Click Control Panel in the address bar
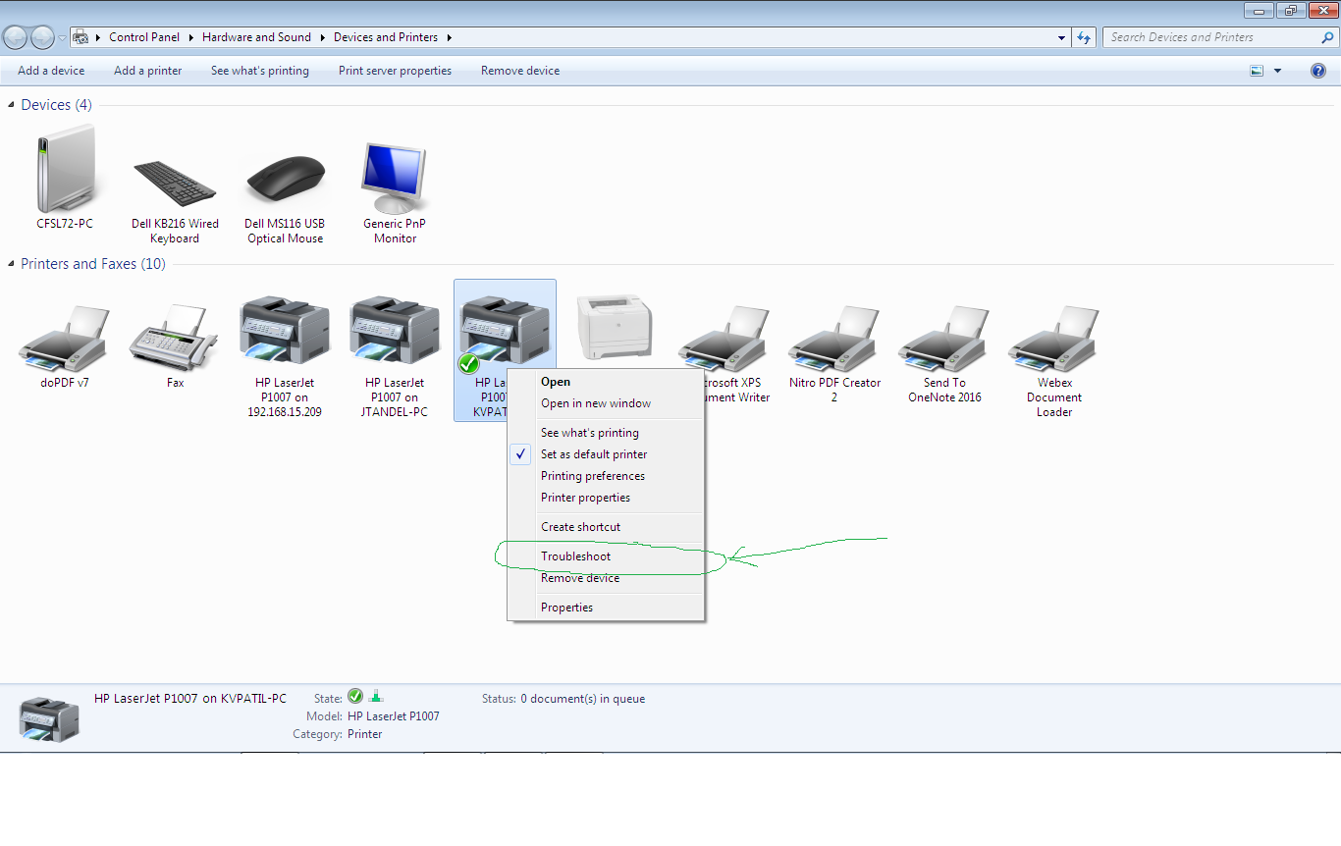Image resolution: width=1341 pixels, height=846 pixels. point(144,37)
